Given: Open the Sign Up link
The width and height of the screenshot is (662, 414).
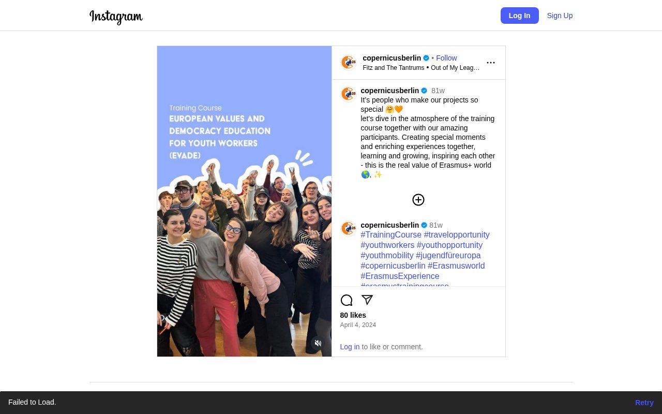Looking at the screenshot, I should 560,16.
